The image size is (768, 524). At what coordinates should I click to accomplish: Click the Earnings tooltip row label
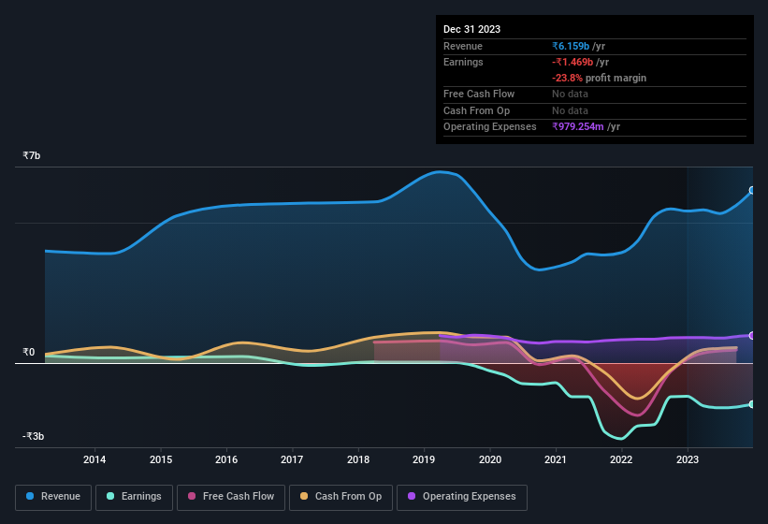463,62
